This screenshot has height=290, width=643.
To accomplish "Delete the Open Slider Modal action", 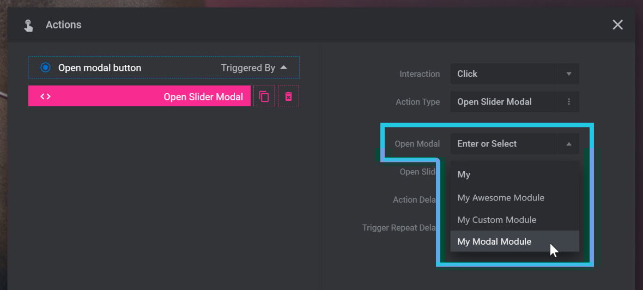I will coord(288,96).
